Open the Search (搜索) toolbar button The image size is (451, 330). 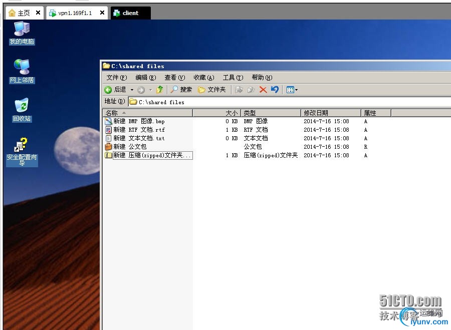(x=181, y=90)
